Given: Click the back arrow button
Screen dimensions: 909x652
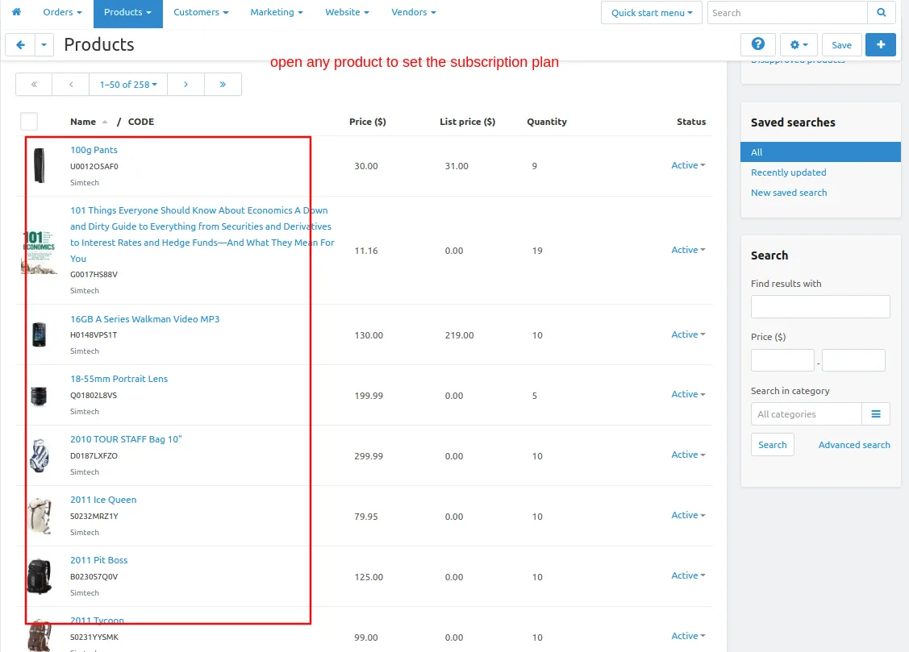Looking at the screenshot, I should click(20, 44).
